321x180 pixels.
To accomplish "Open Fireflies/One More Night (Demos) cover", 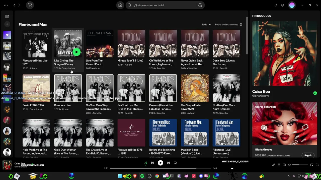I will pos(226,88).
